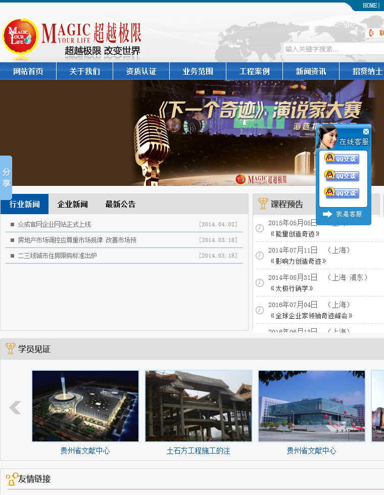Go to 网站首页 in navigation
Image resolution: width=384 pixels, height=495 pixels.
pyautogui.click(x=28, y=71)
